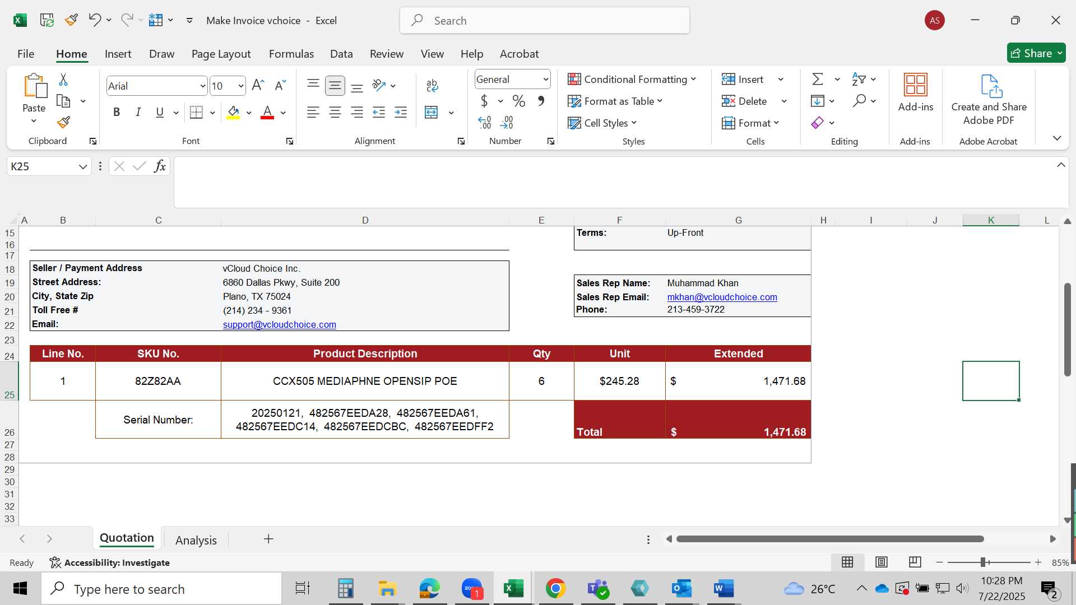Image resolution: width=1076 pixels, height=605 pixels.
Task: Toggle Top Align alignment
Action: 313,85
